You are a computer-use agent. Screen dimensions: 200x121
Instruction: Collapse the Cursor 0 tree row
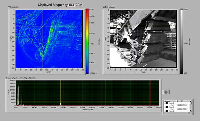(165, 103)
